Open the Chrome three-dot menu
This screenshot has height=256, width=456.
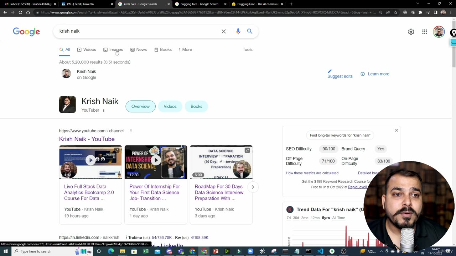451,12
